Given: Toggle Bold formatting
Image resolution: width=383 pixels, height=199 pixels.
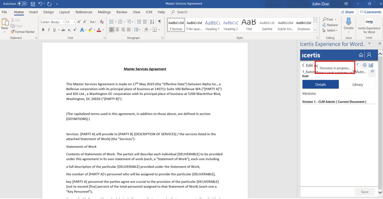Looking at the screenshot, I should tap(43, 30).
